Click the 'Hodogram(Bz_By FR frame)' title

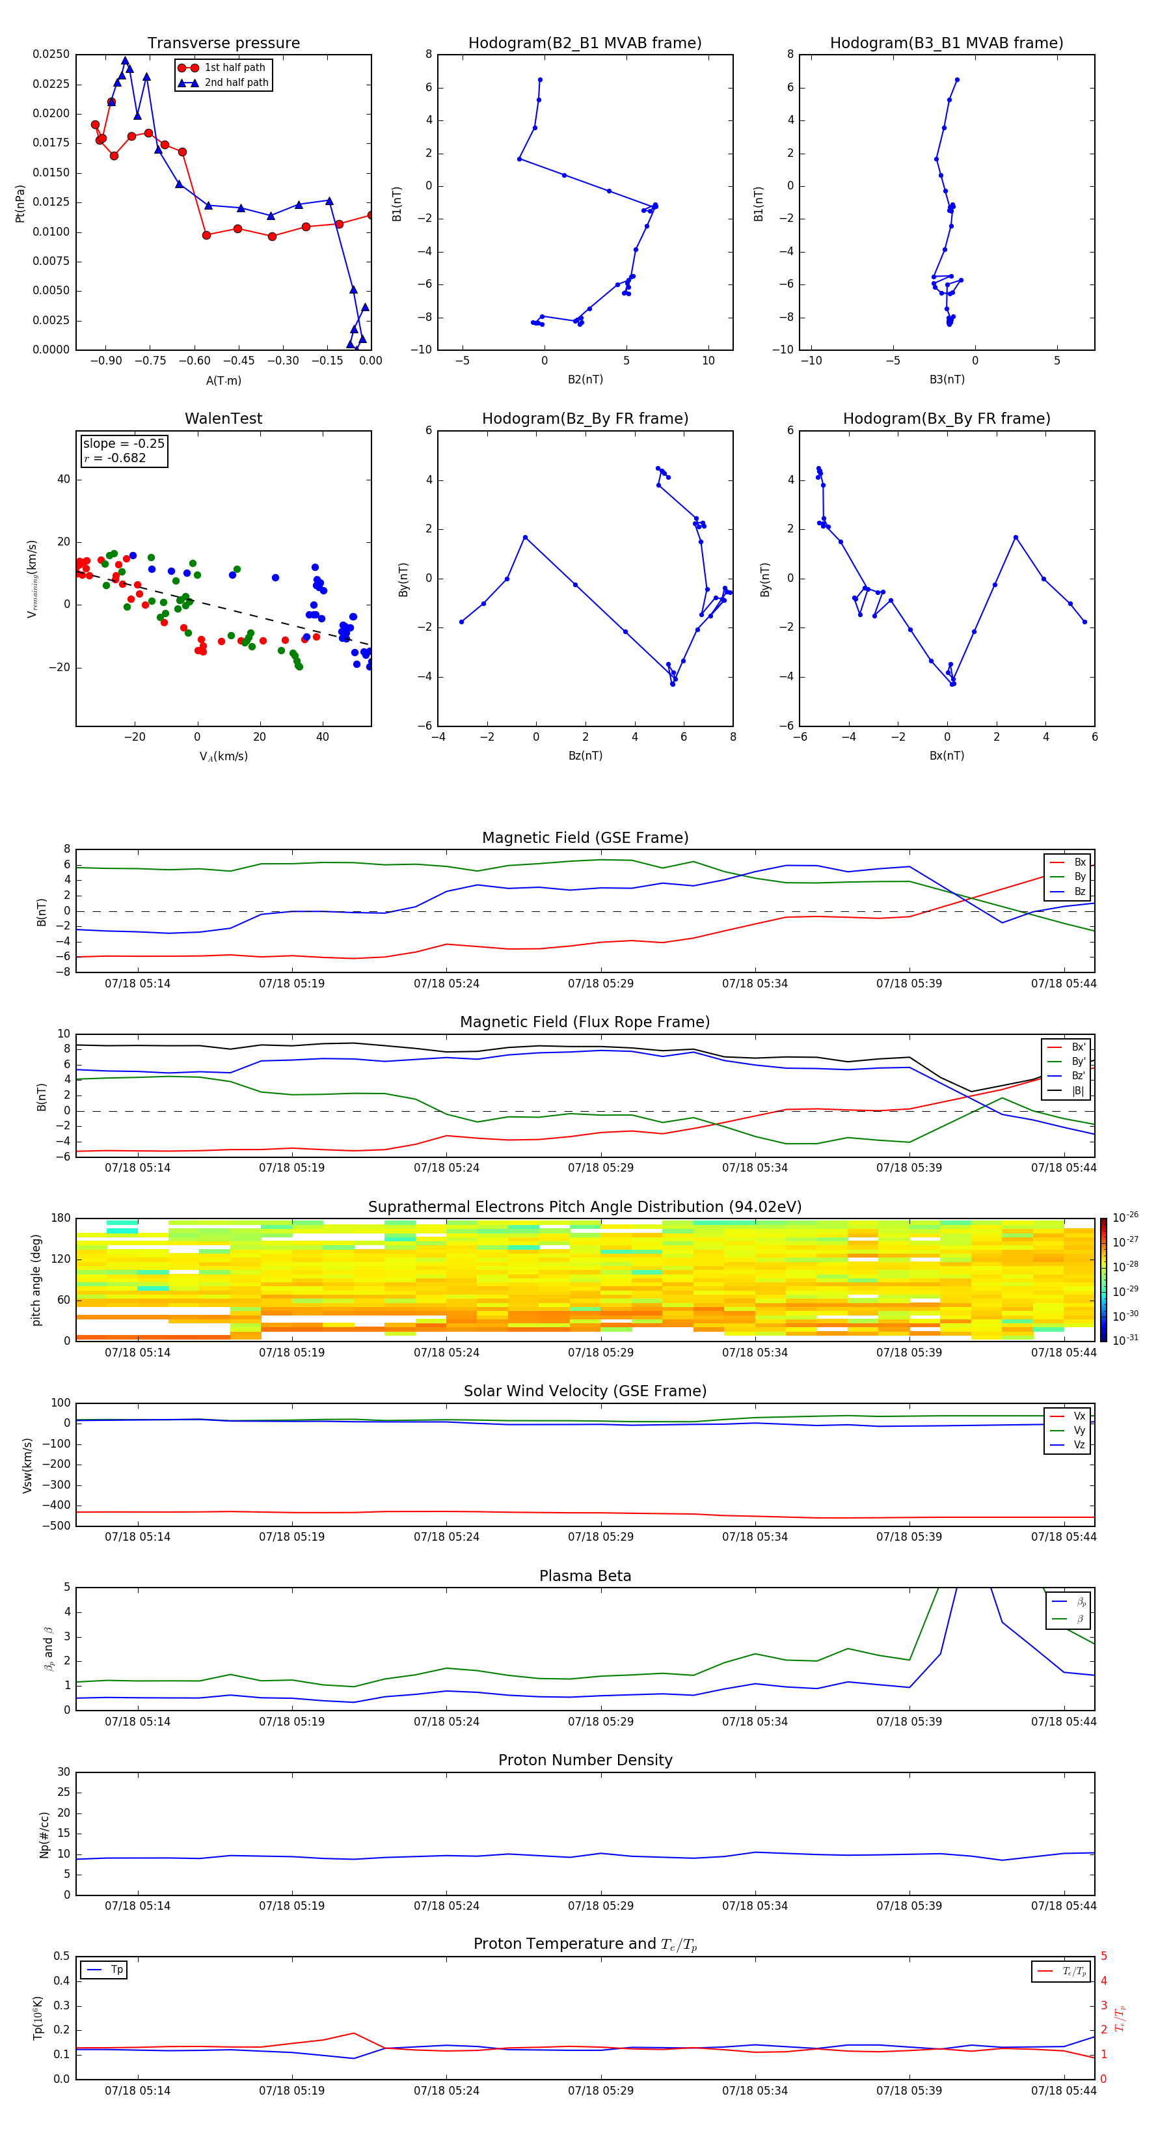point(585,419)
